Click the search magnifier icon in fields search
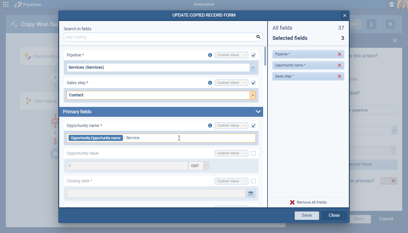408x233 pixels. (258, 37)
